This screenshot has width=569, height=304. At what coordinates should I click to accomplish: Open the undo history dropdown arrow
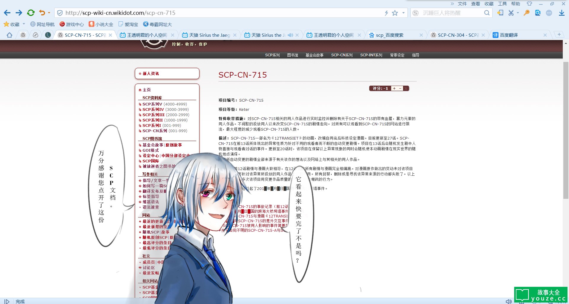49,13
